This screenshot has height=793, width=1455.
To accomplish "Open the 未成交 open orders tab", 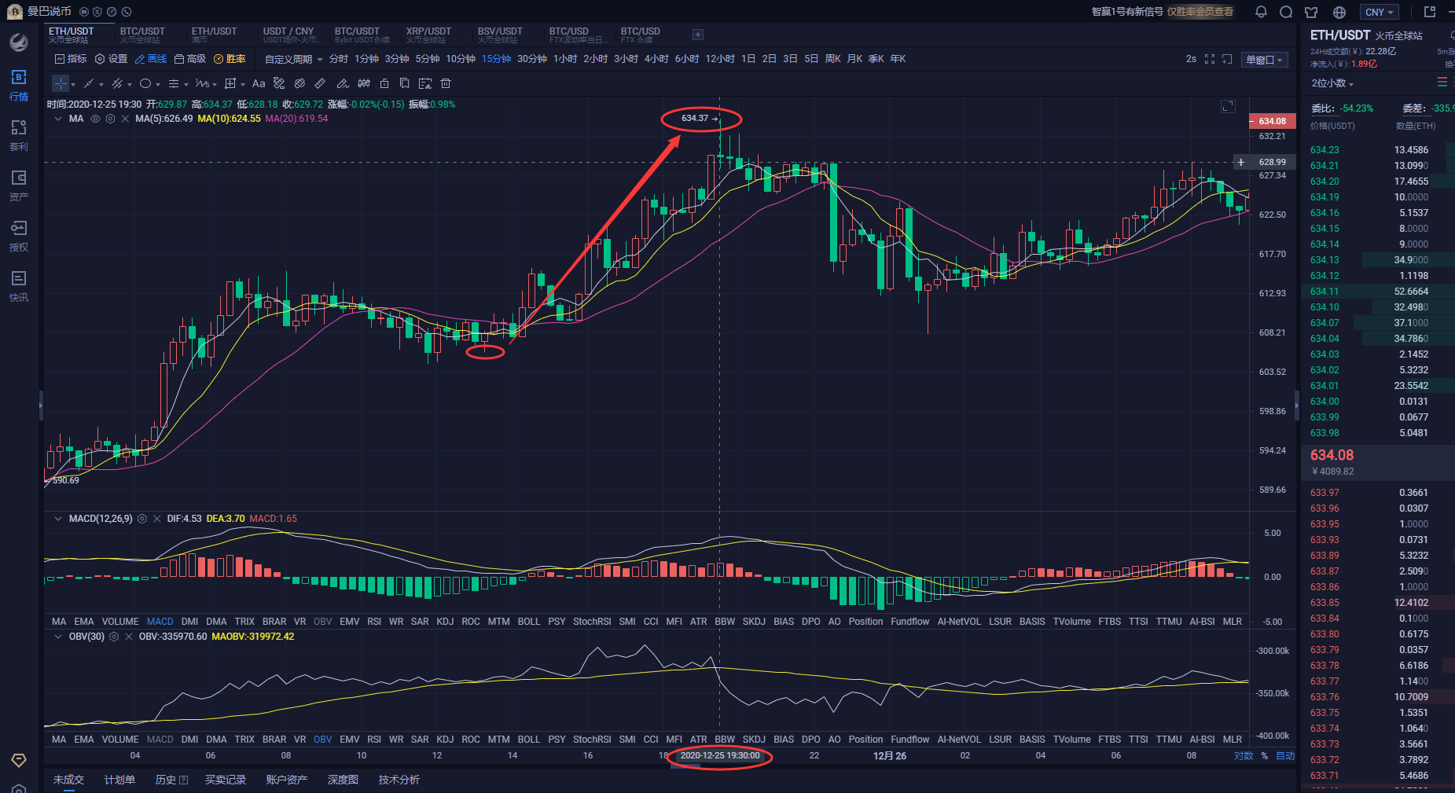I will coord(68,780).
